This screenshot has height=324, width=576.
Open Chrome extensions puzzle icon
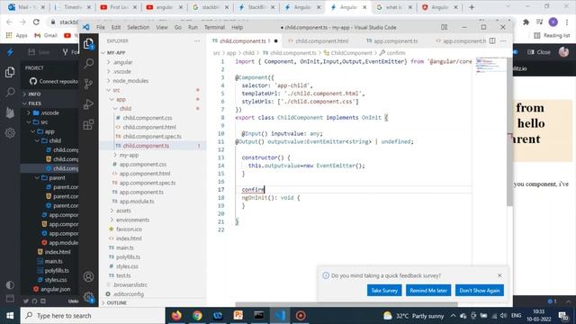pyautogui.click(x=526, y=22)
